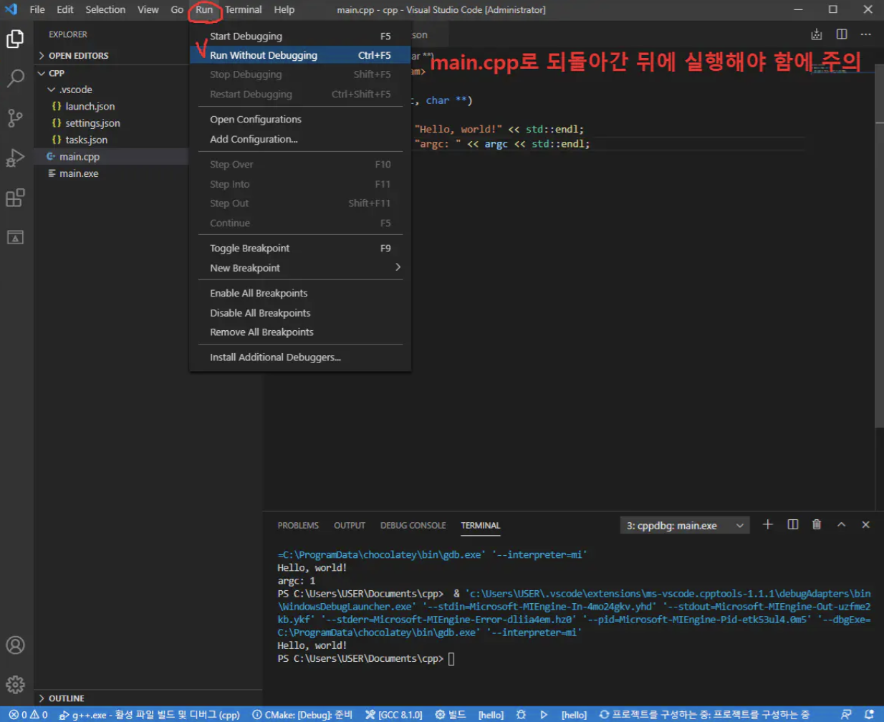Kill terminal with trash icon

tap(817, 524)
